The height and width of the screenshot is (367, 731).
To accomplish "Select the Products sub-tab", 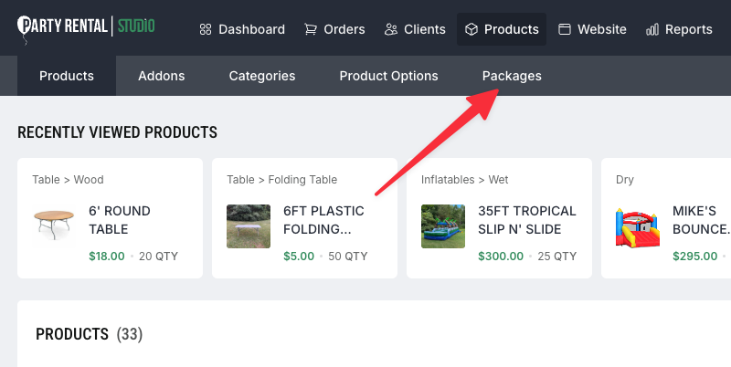I will tap(67, 76).
